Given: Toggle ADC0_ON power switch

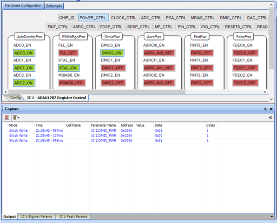Looking at the screenshot, I should click(x=24, y=53).
